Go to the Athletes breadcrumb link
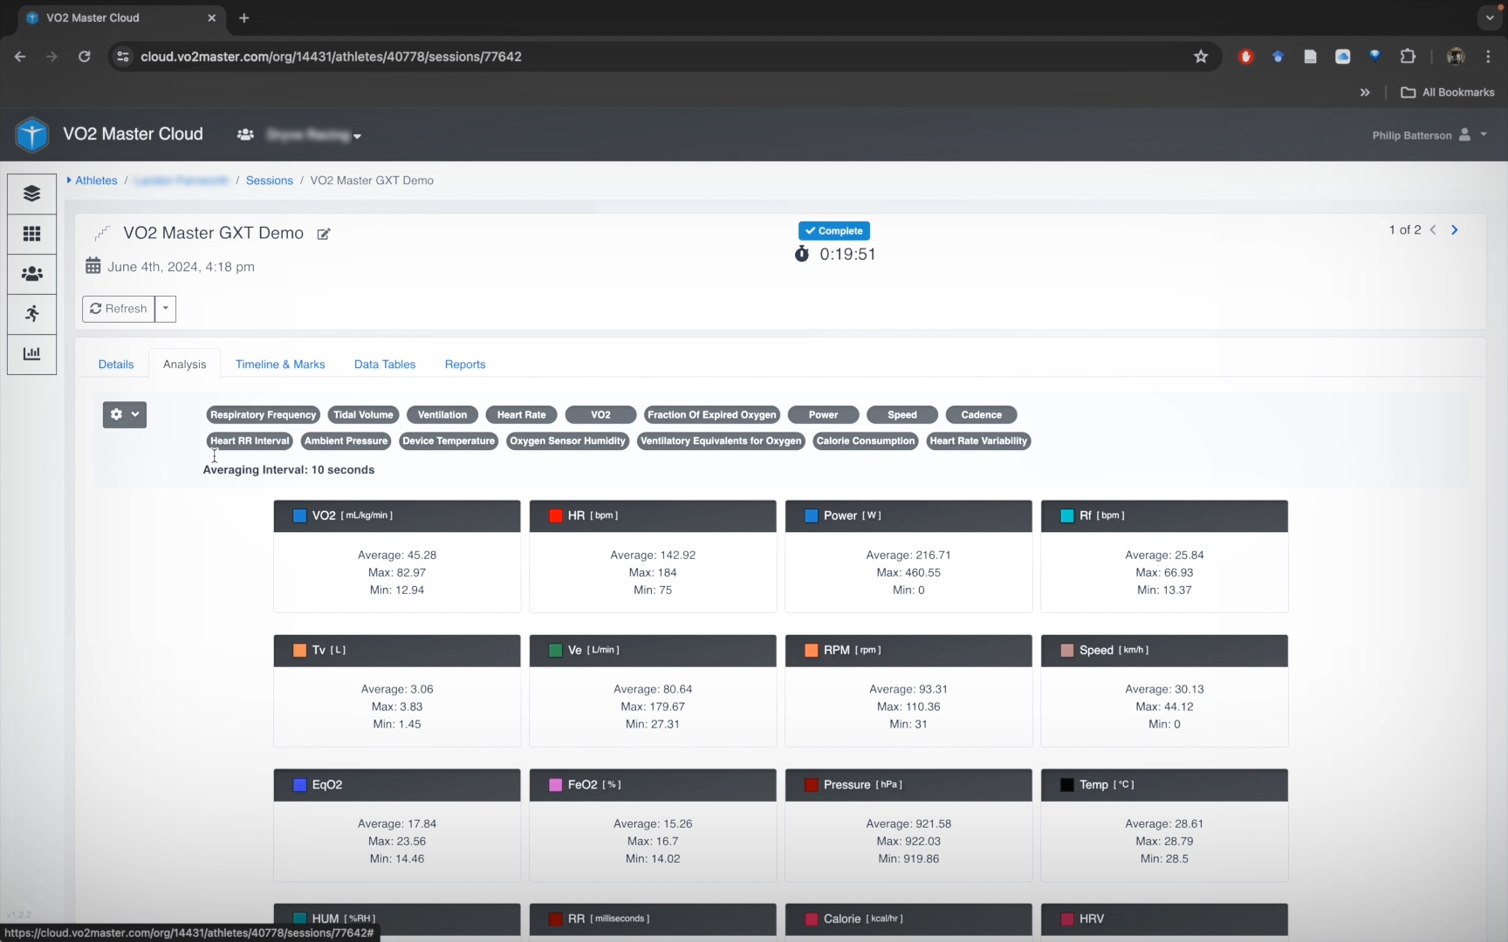The image size is (1508, 942). (x=96, y=181)
